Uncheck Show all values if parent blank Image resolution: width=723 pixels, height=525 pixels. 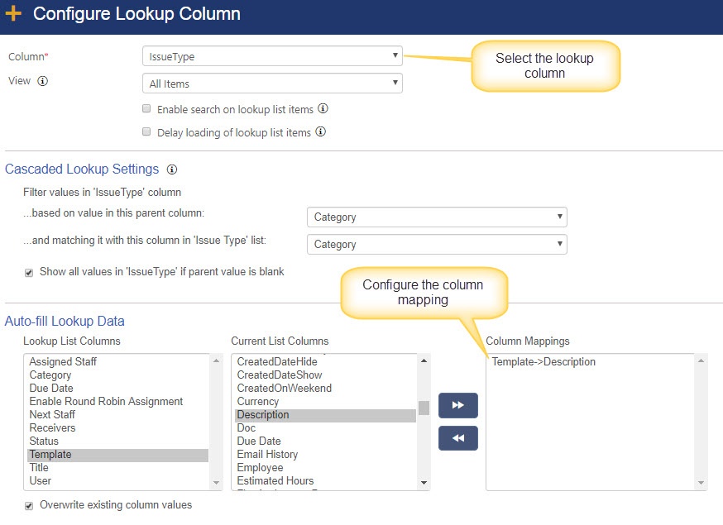tap(29, 273)
